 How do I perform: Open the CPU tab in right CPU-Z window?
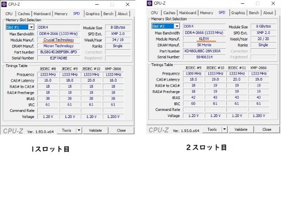click(155, 13)
